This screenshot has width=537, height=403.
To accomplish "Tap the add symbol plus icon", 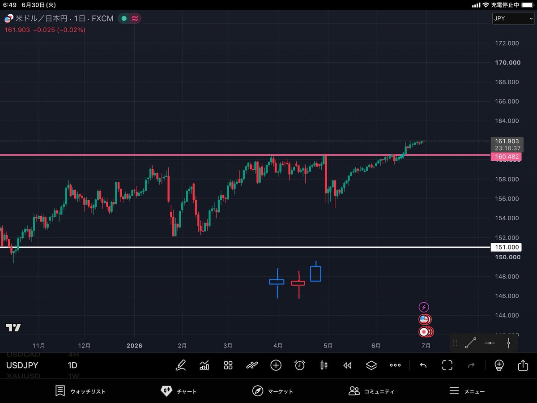I will pyautogui.click(x=276, y=365).
